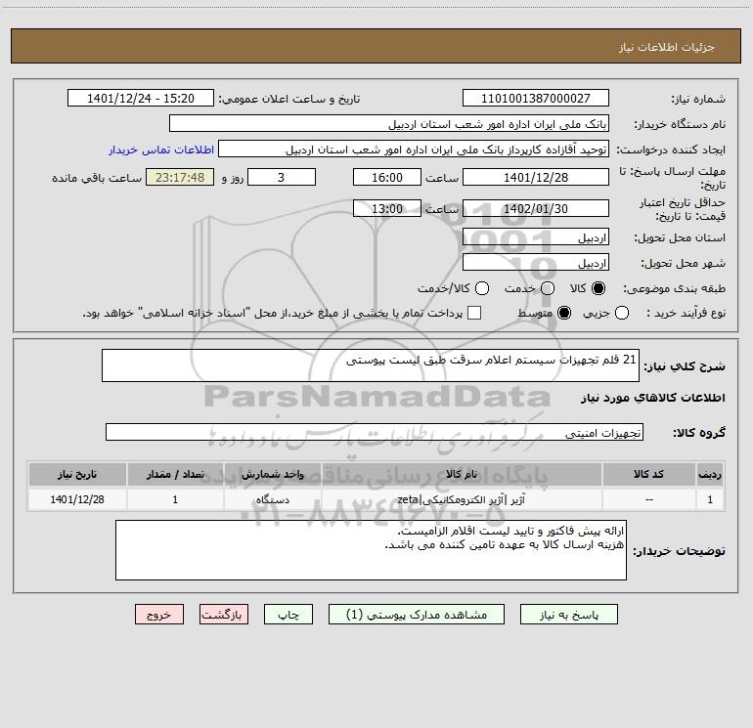
Task: Click the واحد شمارش column header
Action: 272,474
